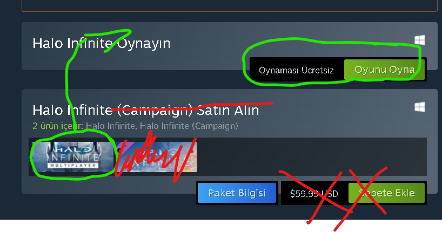Click the white area below the store page

coord(169,226)
